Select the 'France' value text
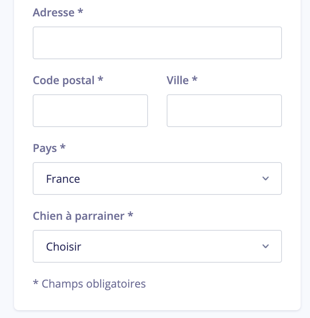Viewport: 310px width, 318px height. pyautogui.click(x=63, y=179)
